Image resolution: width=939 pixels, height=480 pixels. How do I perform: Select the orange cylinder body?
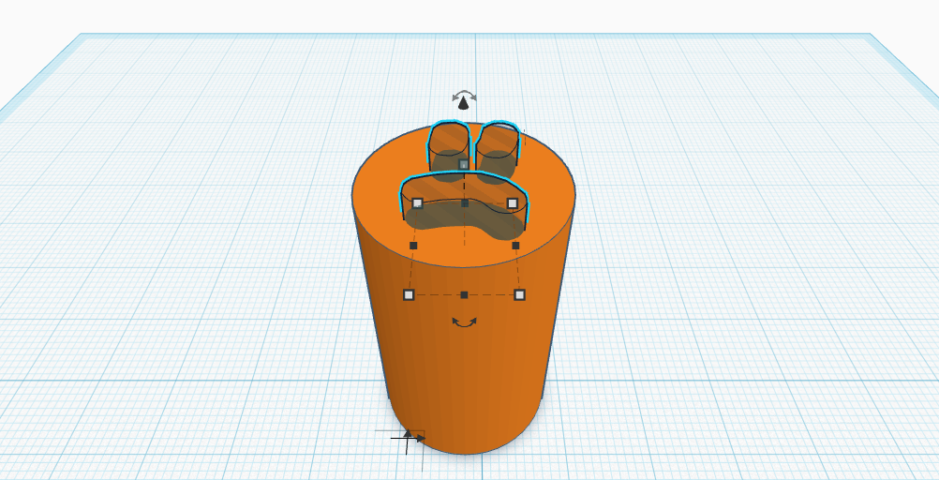pyautogui.click(x=464, y=360)
